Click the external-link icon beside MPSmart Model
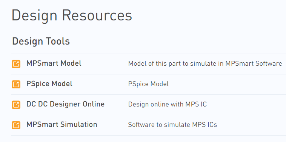 click(x=16, y=64)
